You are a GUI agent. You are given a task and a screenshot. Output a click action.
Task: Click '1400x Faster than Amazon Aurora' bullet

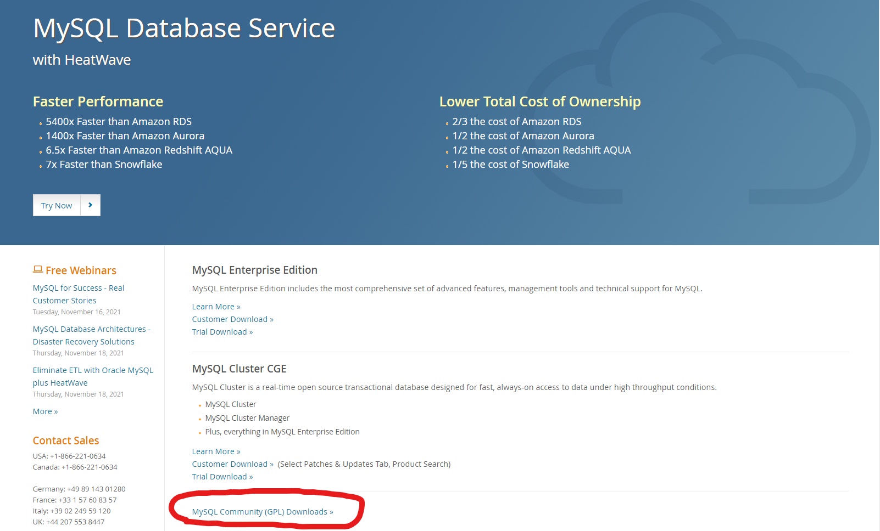(125, 136)
